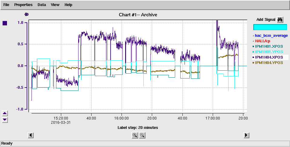Toggle the IPM1H04.XPOS legend marker
This screenshot has width=290, height=147.
pos(253,57)
